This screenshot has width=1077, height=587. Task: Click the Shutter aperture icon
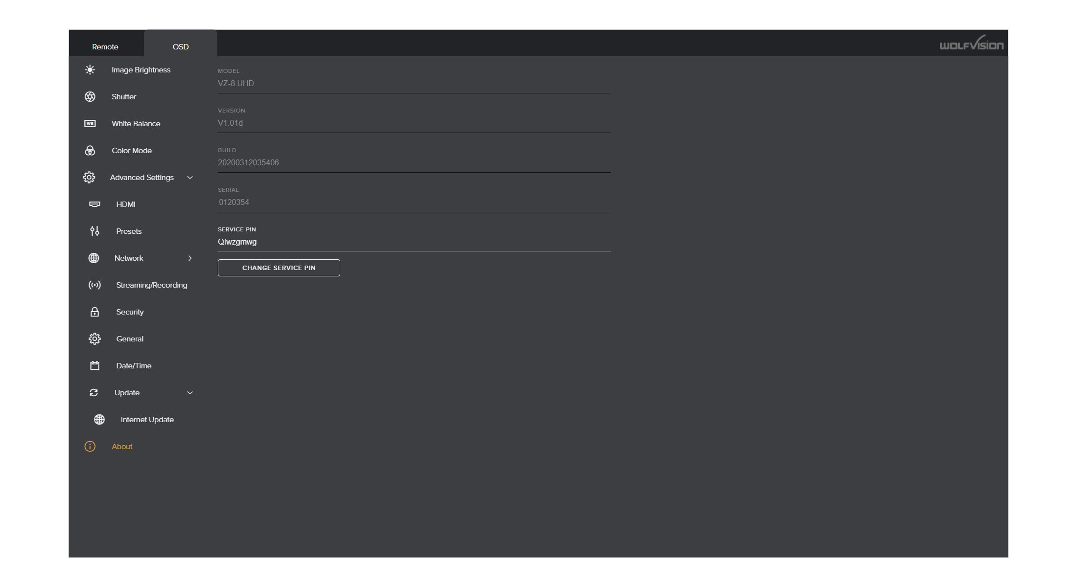[90, 97]
